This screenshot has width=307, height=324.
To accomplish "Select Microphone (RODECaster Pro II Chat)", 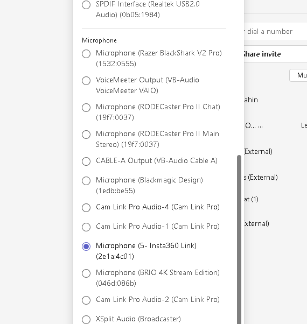I will point(86,108).
